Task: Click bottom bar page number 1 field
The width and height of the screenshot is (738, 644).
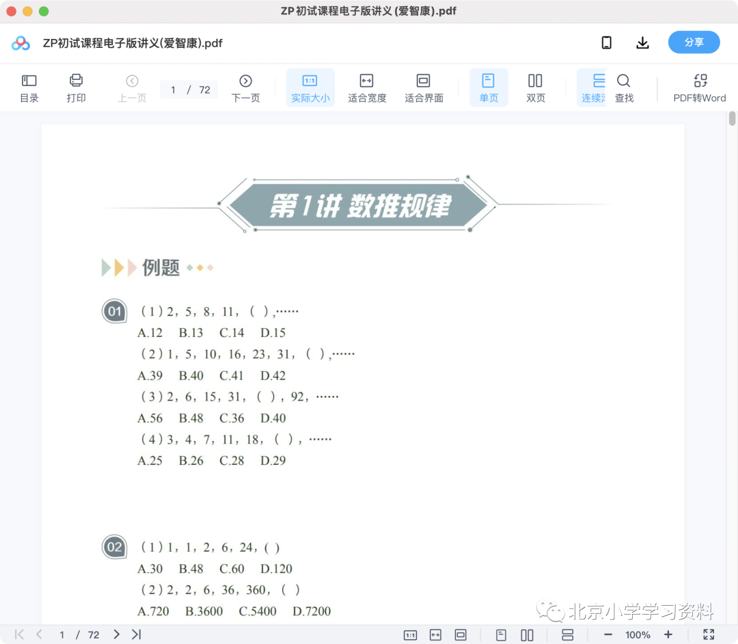Action: 61,635
